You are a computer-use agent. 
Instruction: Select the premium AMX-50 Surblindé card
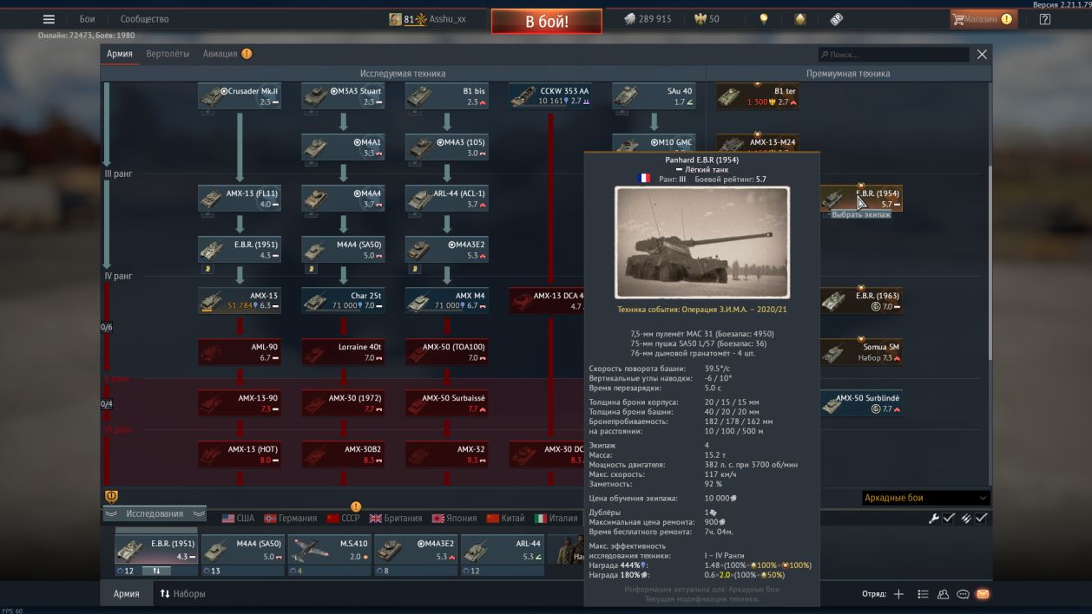tap(861, 402)
